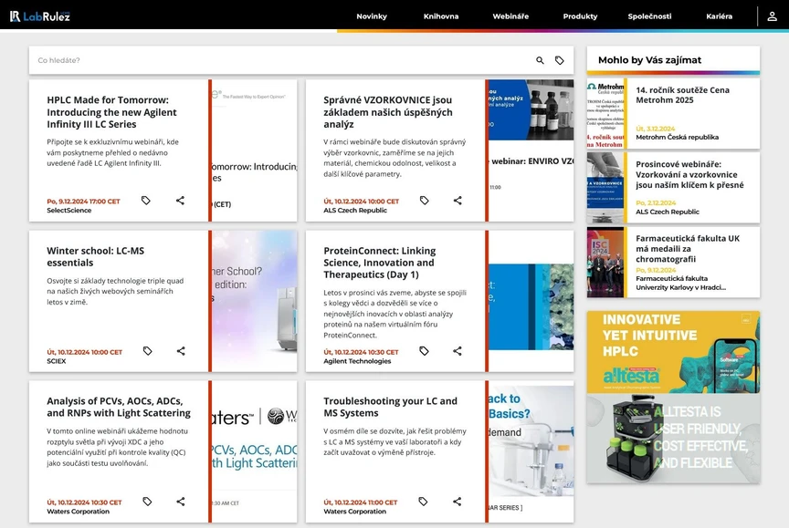Click 'ALS Czech Republic' under Správné VZORKOVNICE card
The image size is (789, 528).
(x=355, y=211)
